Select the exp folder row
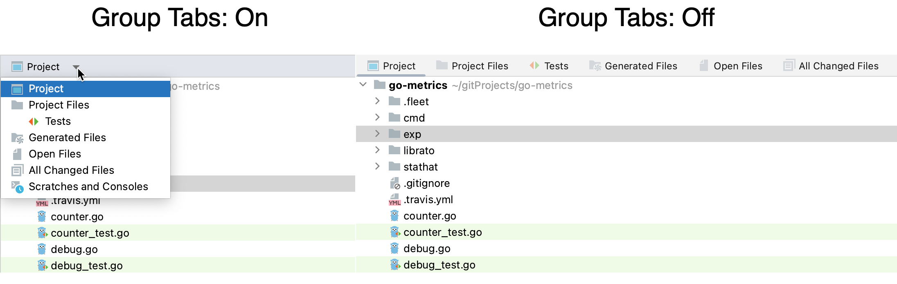This screenshot has height=284, width=897. (412, 134)
